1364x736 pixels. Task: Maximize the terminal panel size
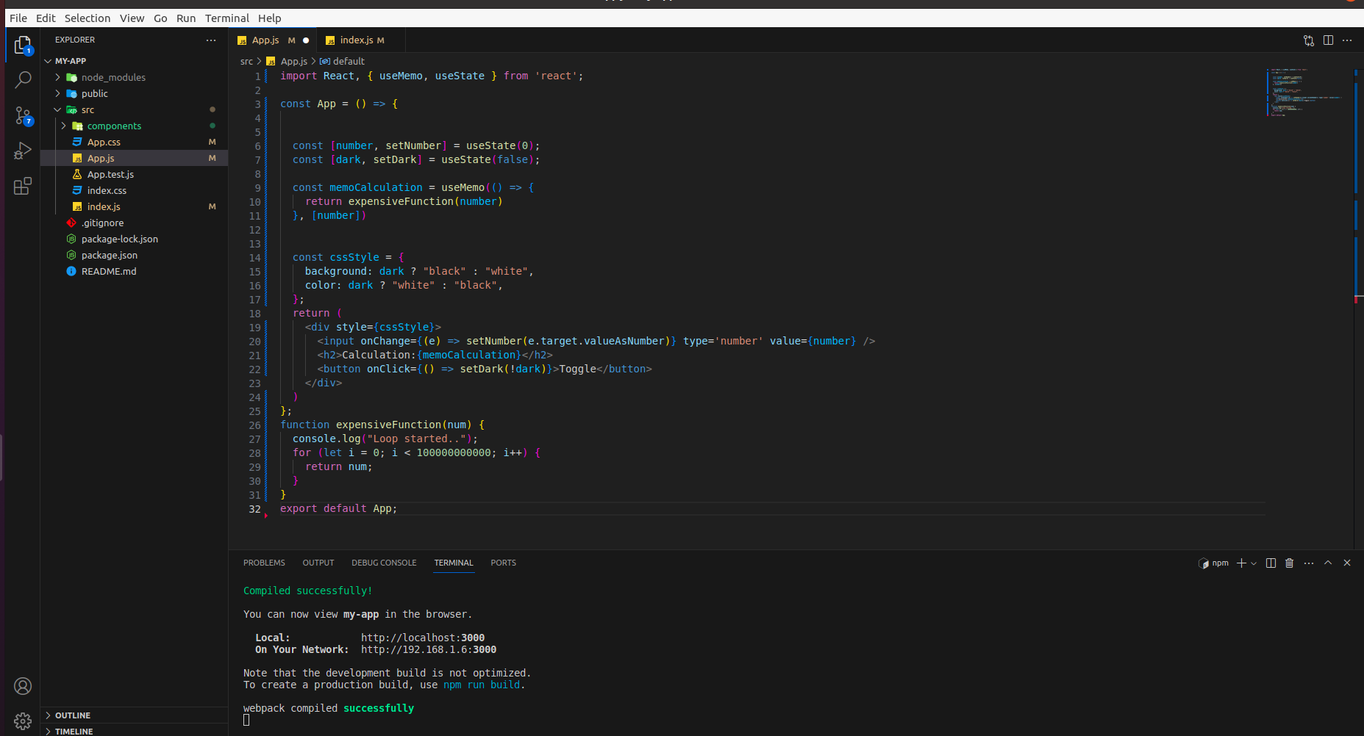click(x=1328, y=563)
